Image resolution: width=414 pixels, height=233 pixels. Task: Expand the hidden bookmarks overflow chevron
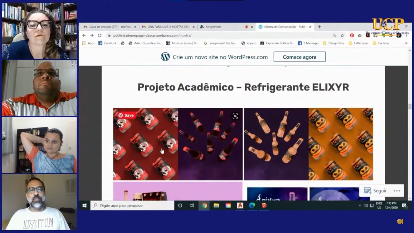tap(406, 43)
